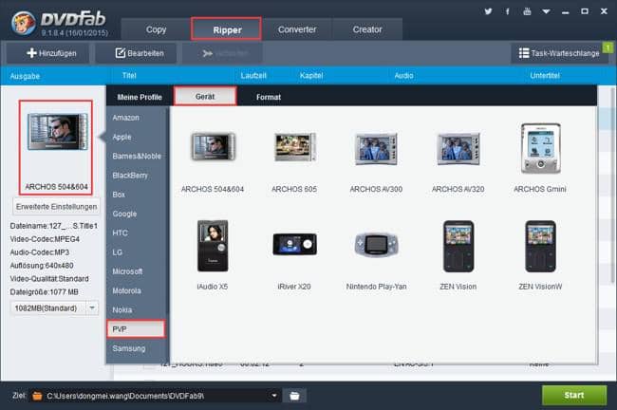Expand the title bar dropdown arrow menu
The height and width of the screenshot is (410, 617).
[546, 11]
